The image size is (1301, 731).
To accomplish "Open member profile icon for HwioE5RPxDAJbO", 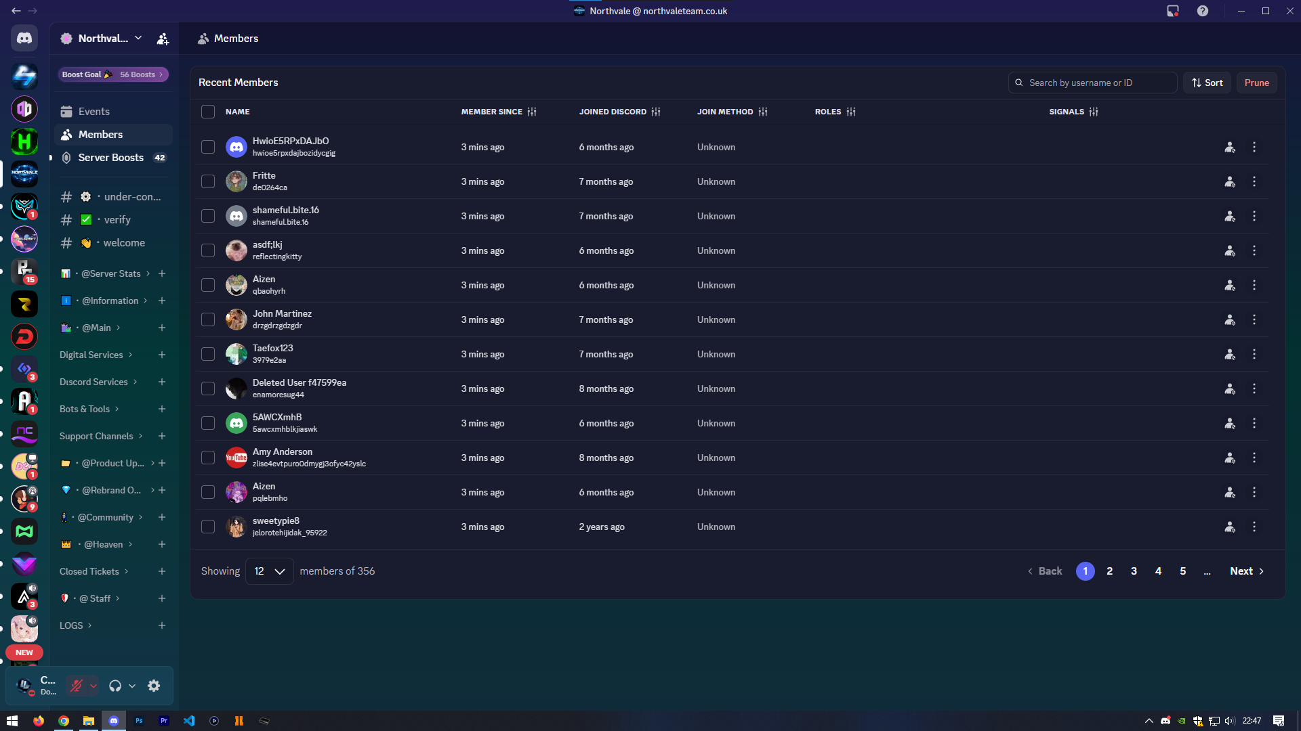I will [x=1229, y=147].
